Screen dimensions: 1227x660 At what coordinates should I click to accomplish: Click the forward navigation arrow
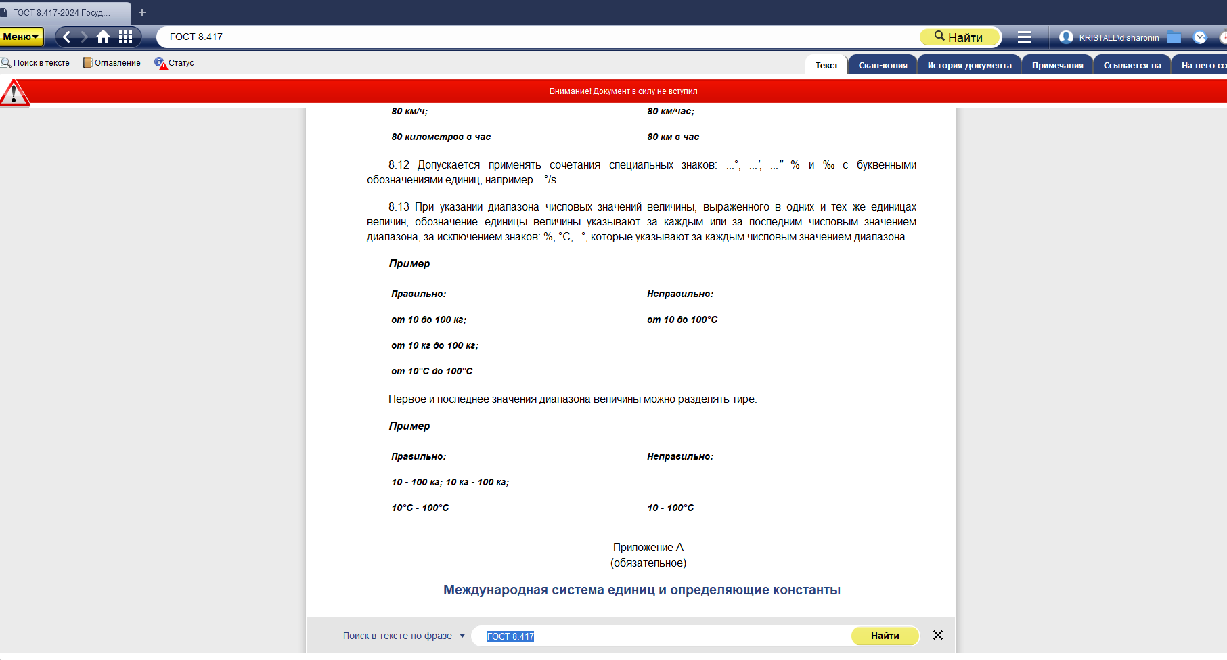coord(85,37)
